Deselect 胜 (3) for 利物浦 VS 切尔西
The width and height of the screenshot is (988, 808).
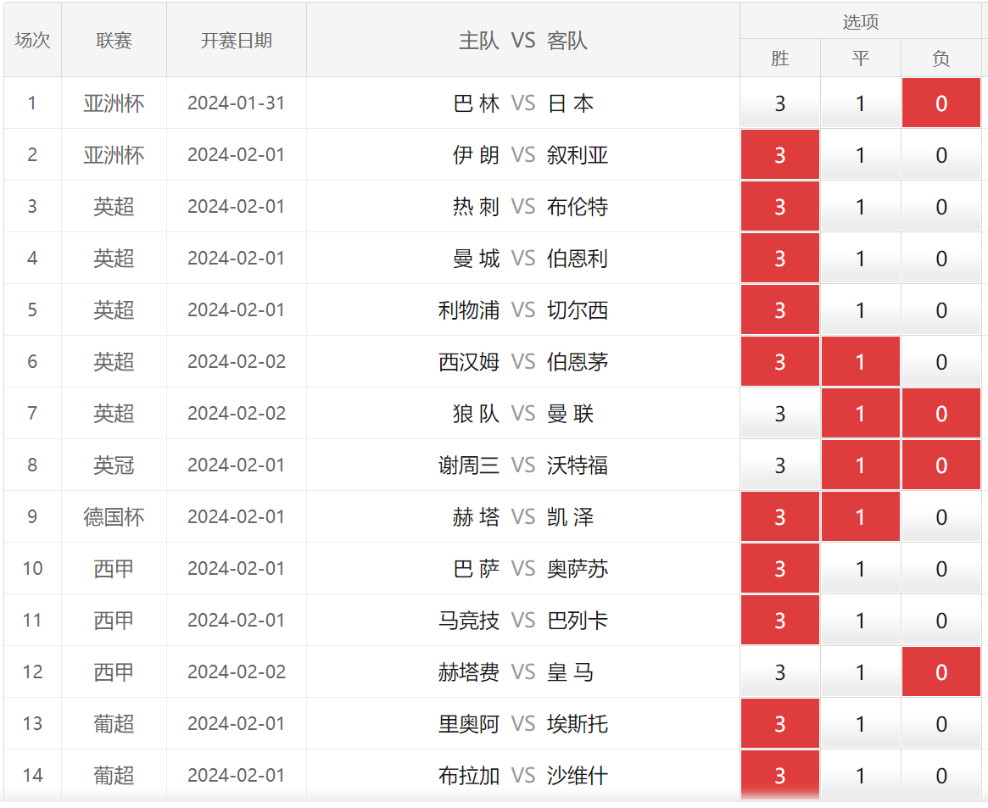point(780,309)
